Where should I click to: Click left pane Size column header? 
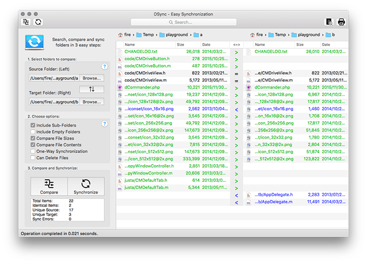(188, 45)
